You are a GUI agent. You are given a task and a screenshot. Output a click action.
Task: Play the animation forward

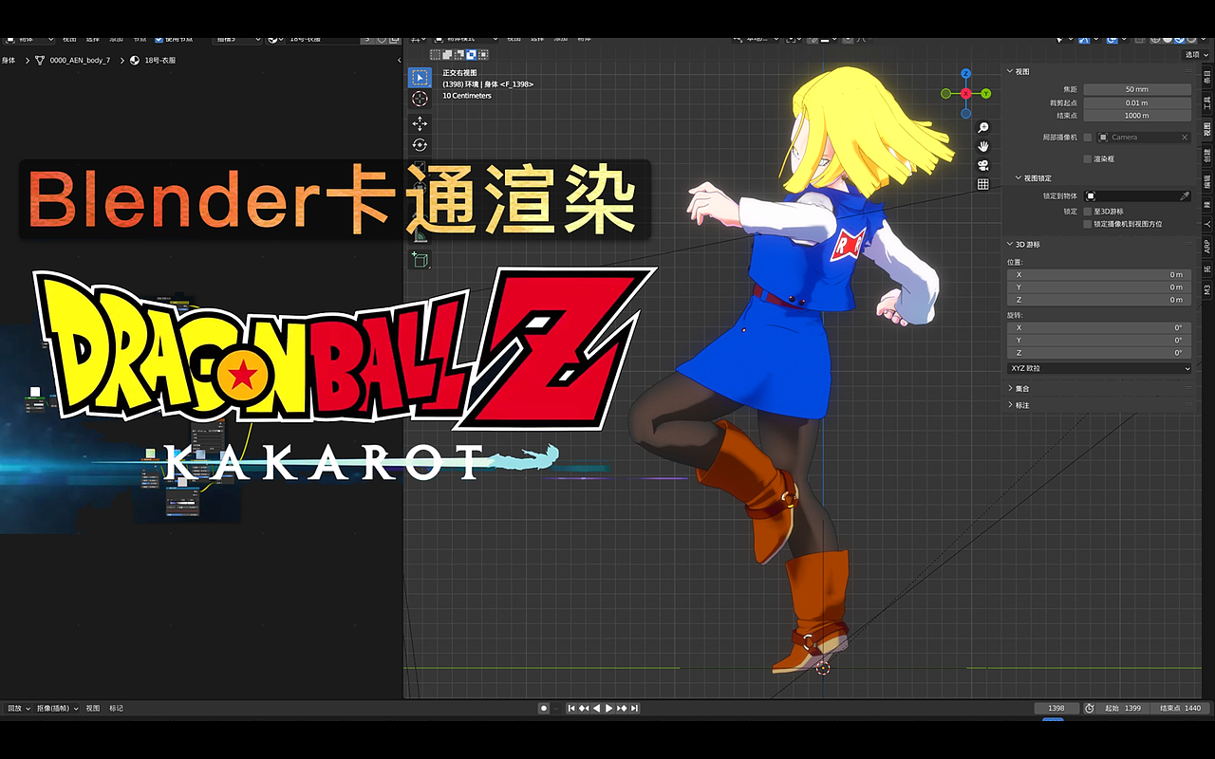coord(608,708)
